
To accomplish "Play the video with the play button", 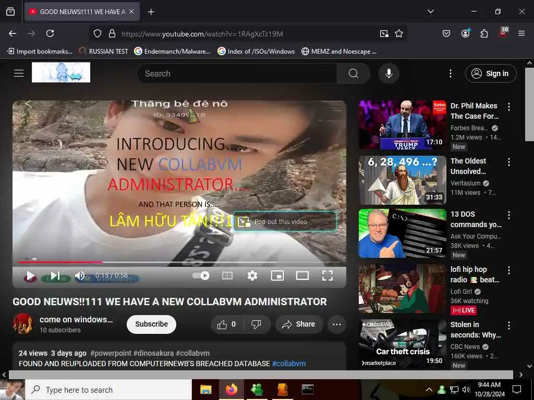I will 30,276.
